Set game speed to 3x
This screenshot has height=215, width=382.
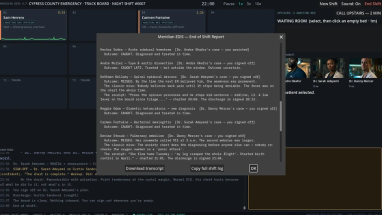point(248,4)
